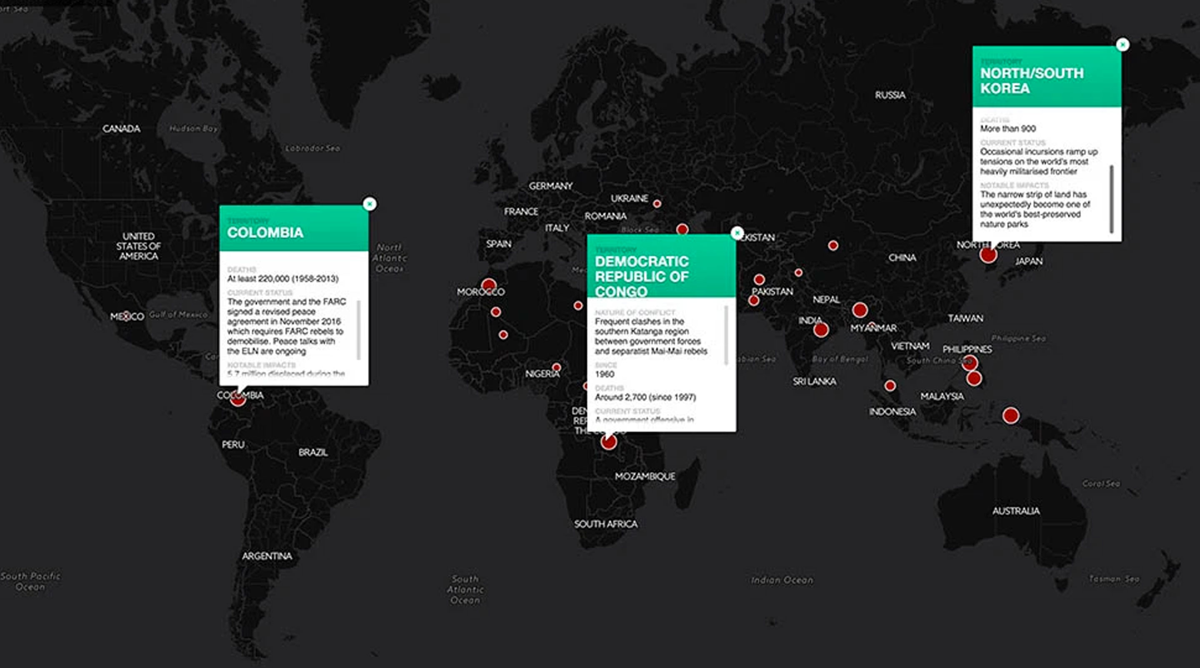Select the marker in Central Asia west of China

click(833, 245)
